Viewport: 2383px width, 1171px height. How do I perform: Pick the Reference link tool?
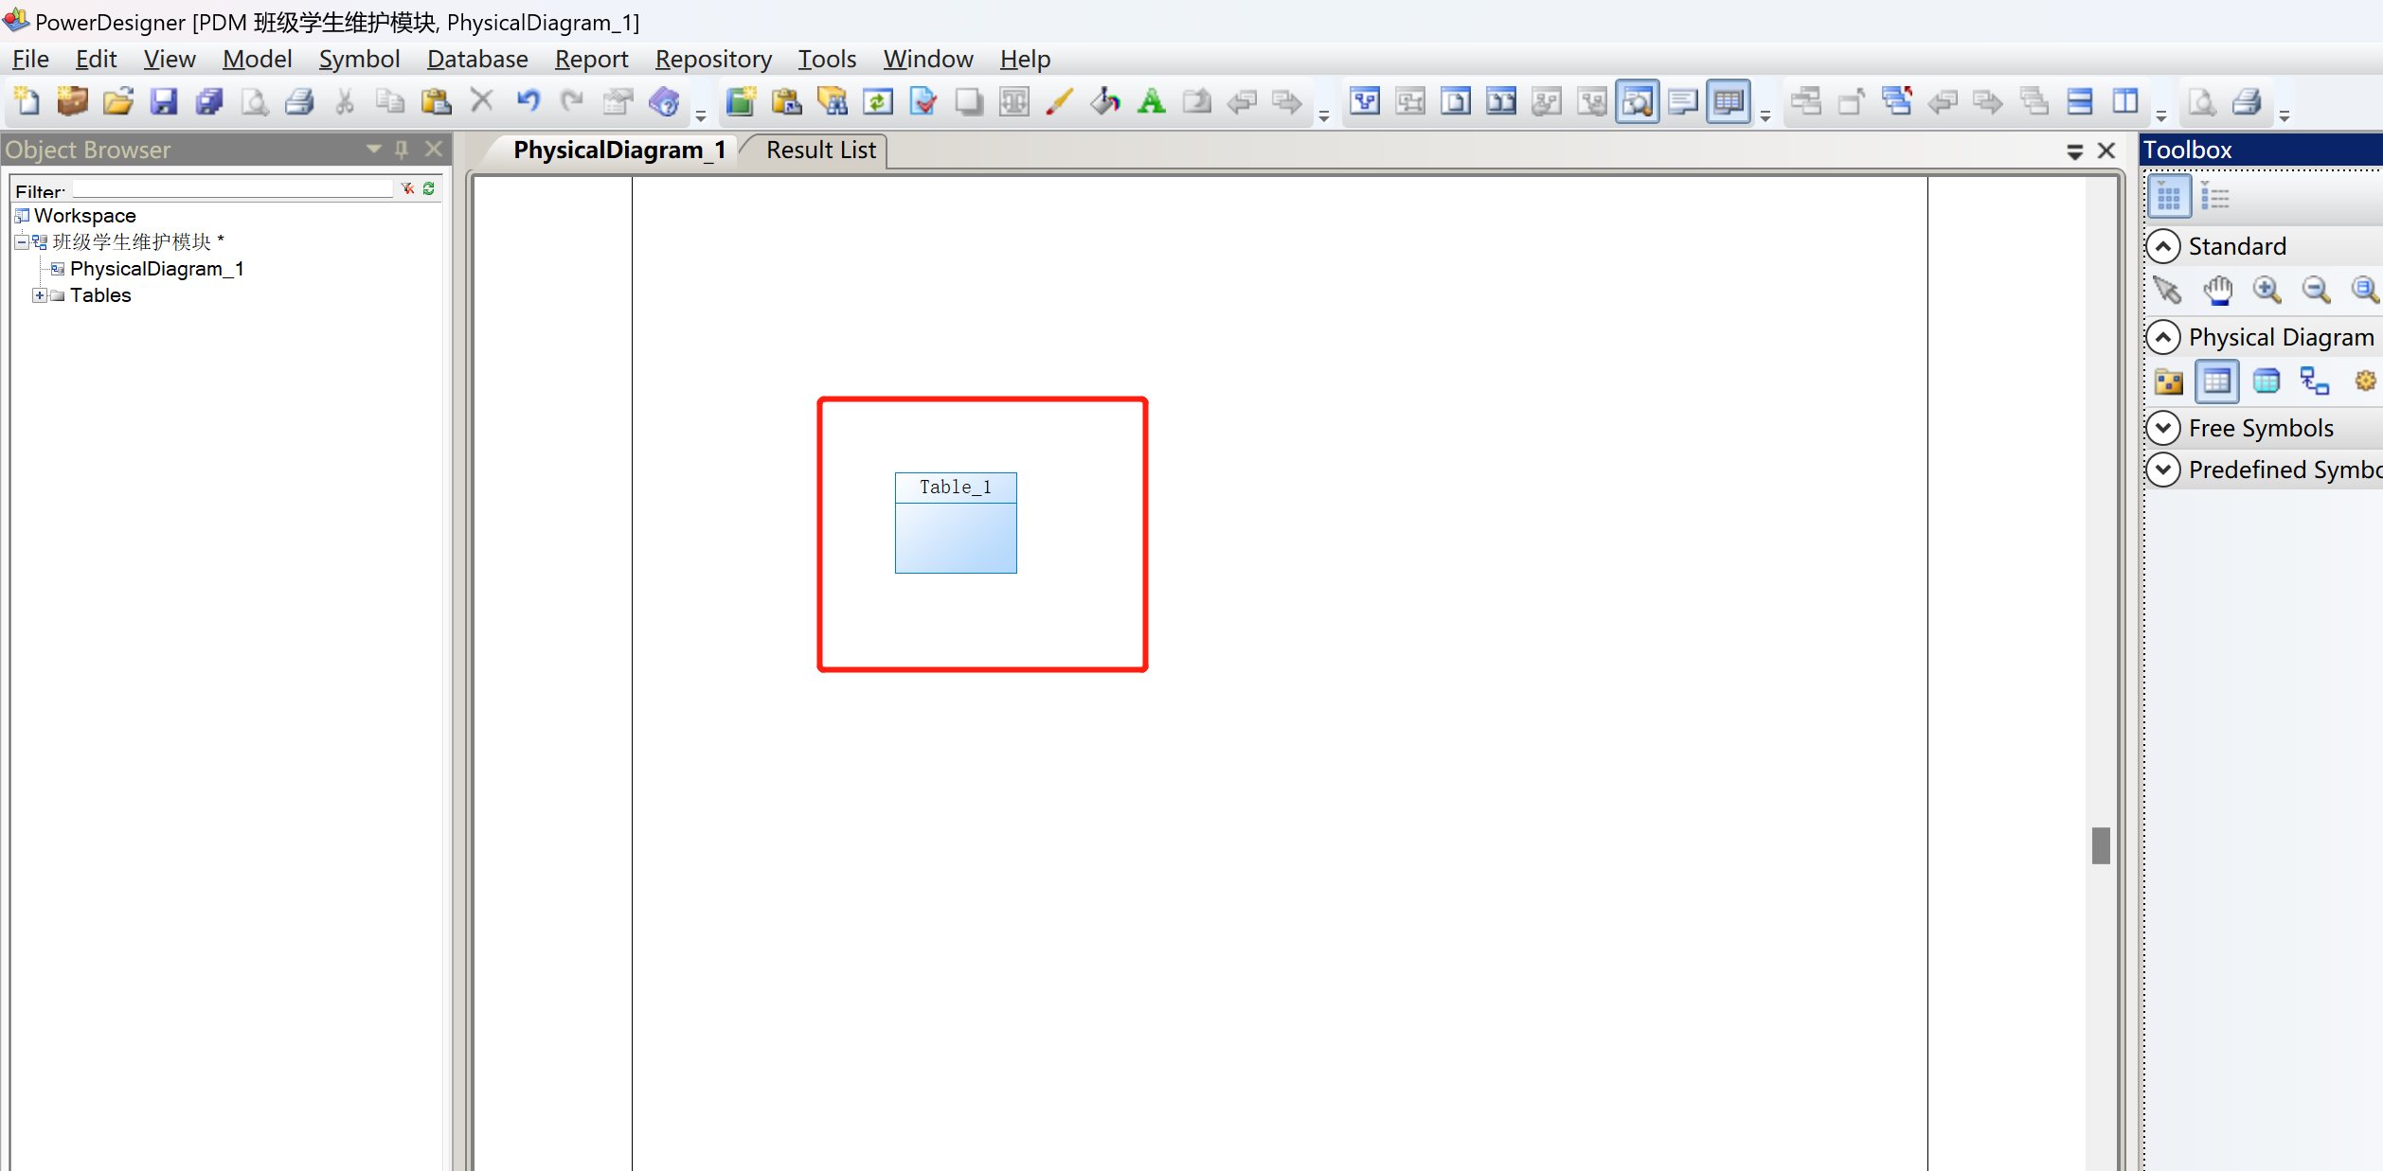[x=2314, y=381]
